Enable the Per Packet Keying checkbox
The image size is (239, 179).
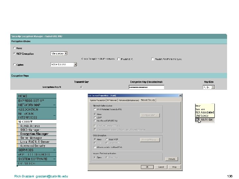(x=153, y=59)
